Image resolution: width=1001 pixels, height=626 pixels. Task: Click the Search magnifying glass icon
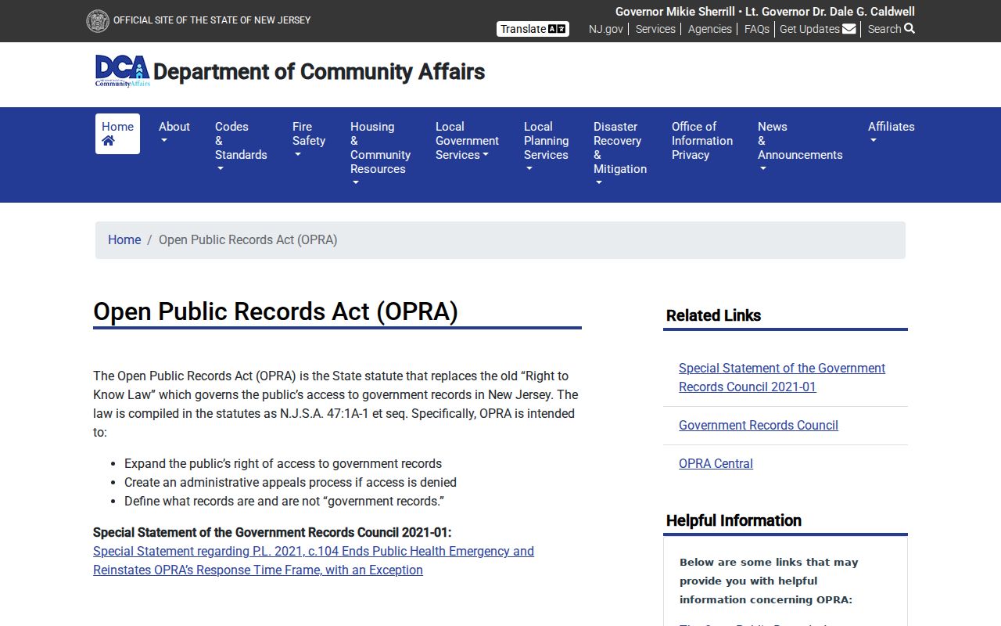[x=910, y=28]
